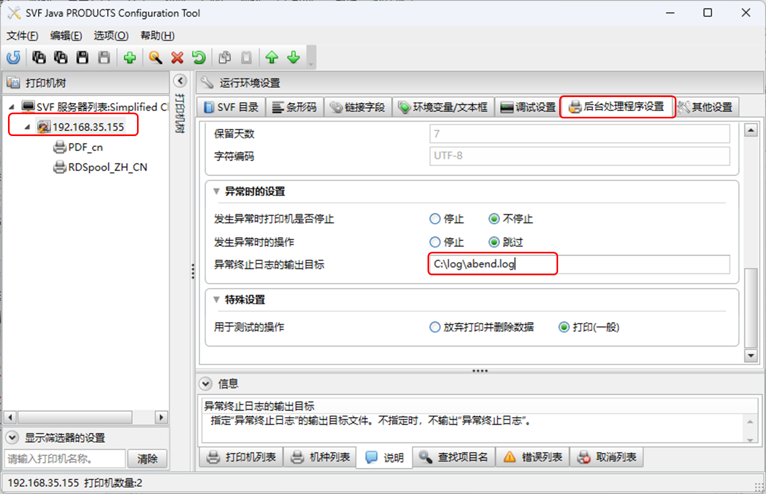Collapse the 192.168.35.155 tree node

pyautogui.click(x=27, y=127)
